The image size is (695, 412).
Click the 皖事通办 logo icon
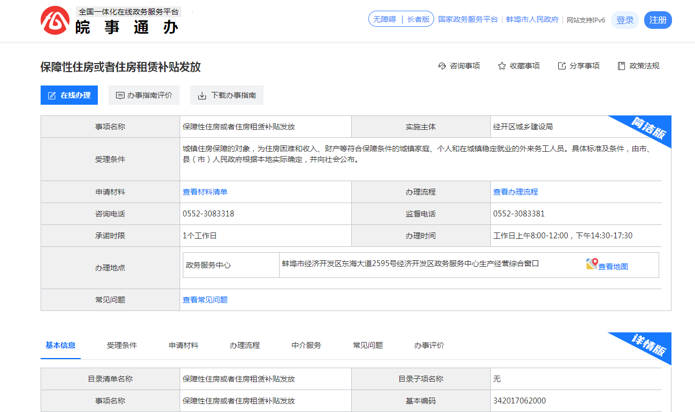coord(55,21)
